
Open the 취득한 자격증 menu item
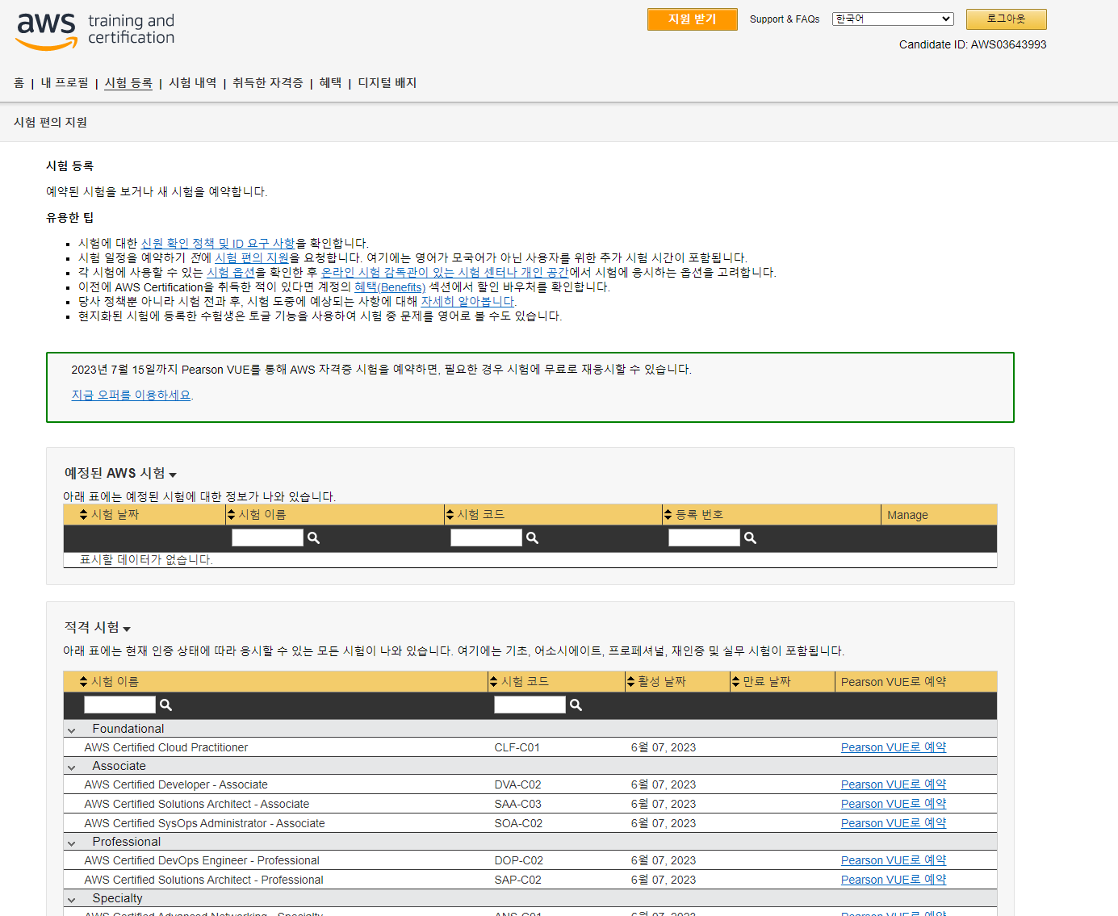(x=267, y=83)
